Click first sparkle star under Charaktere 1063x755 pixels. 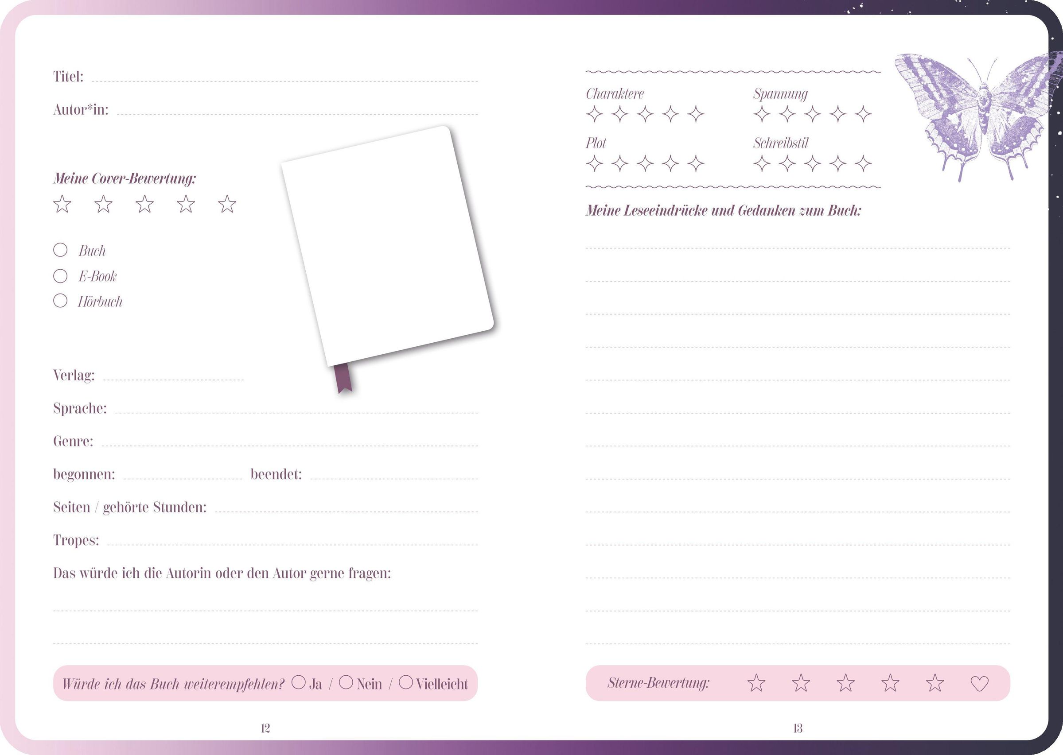tap(594, 114)
